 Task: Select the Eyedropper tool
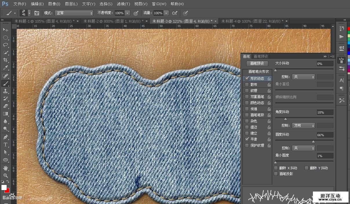point(6,68)
